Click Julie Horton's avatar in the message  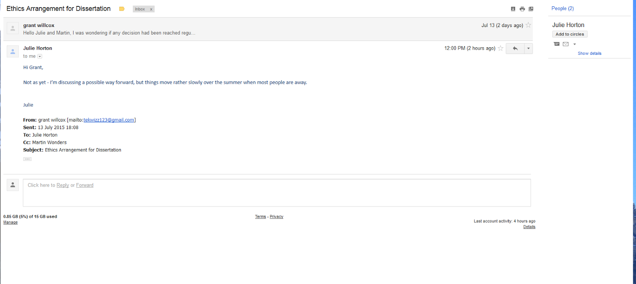[x=13, y=52]
